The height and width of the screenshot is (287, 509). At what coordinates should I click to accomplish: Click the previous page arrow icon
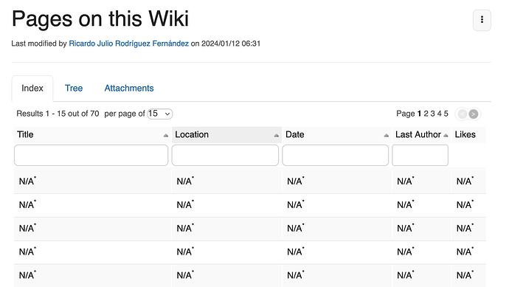463,114
